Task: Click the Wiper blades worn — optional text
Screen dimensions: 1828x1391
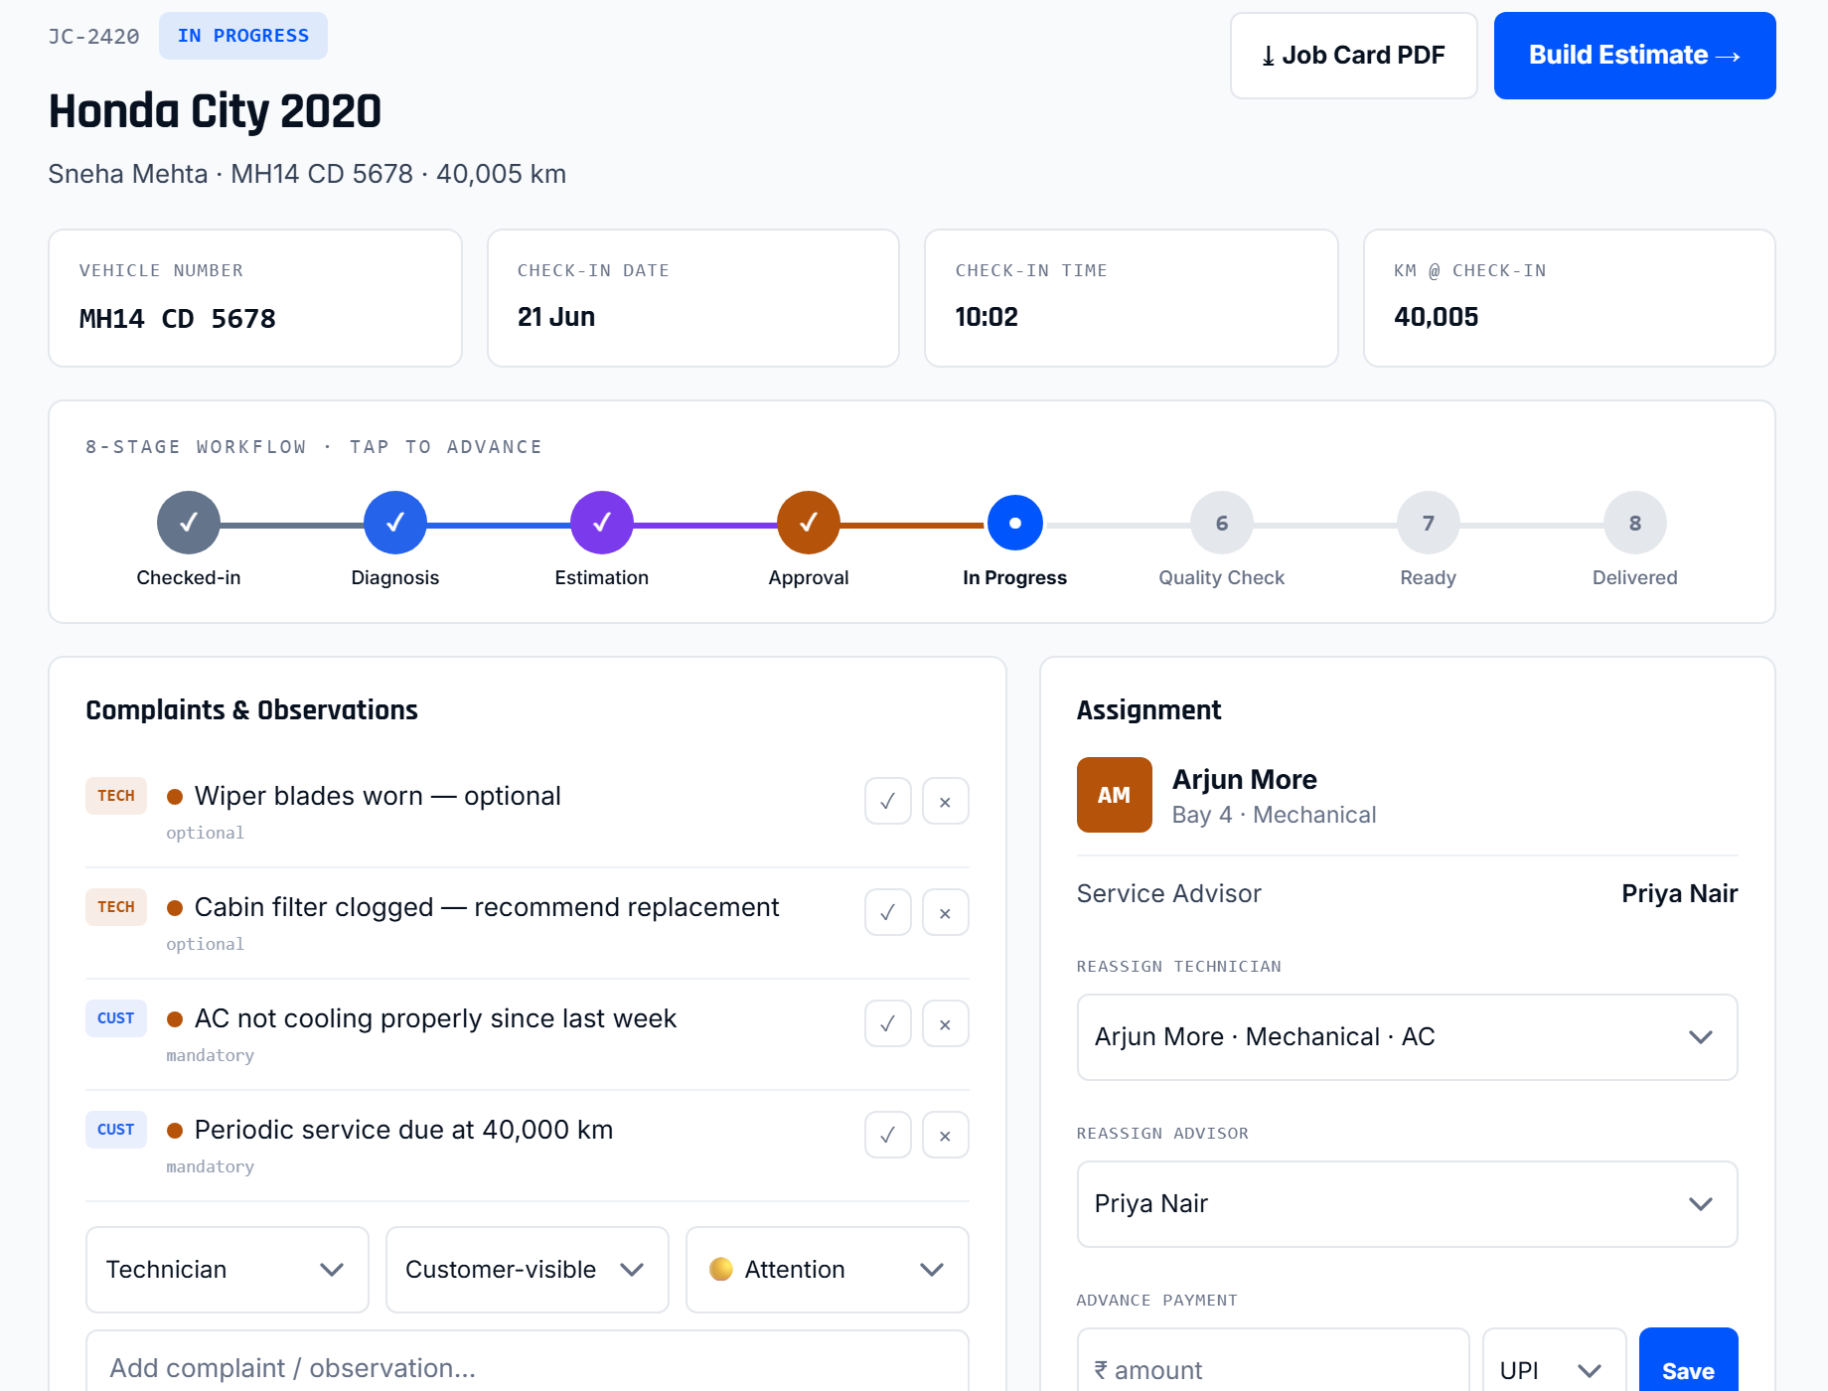Action: click(x=378, y=796)
